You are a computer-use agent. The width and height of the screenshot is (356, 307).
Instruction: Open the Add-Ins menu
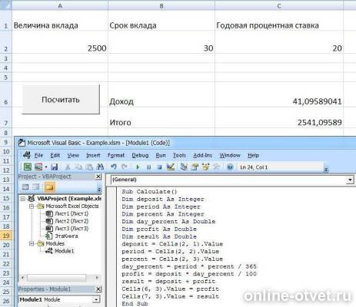202,155
